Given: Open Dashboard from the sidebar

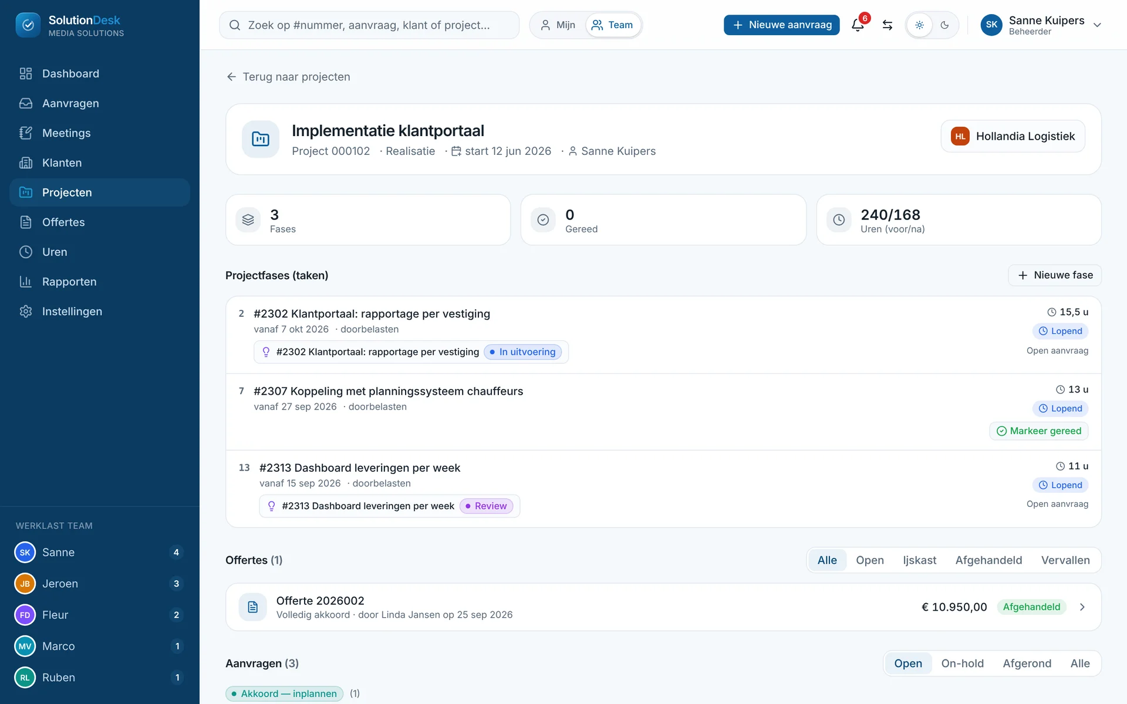Looking at the screenshot, I should coord(100,73).
